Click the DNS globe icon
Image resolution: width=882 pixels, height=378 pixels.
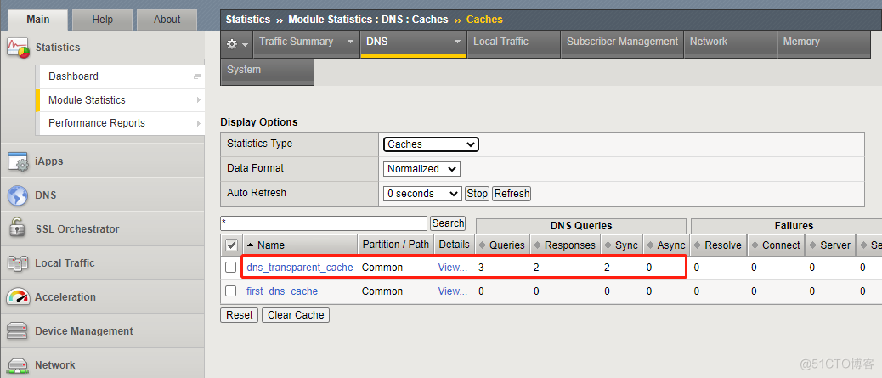pyautogui.click(x=18, y=195)
